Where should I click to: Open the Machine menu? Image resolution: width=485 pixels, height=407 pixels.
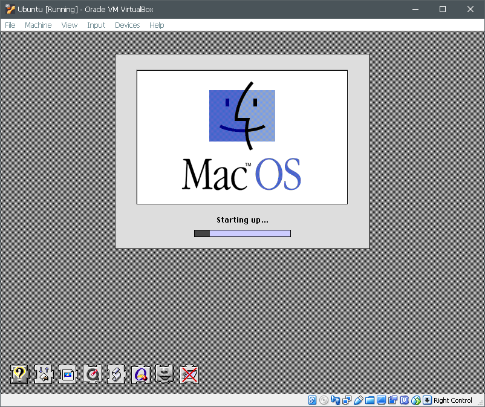pos(38,25)
